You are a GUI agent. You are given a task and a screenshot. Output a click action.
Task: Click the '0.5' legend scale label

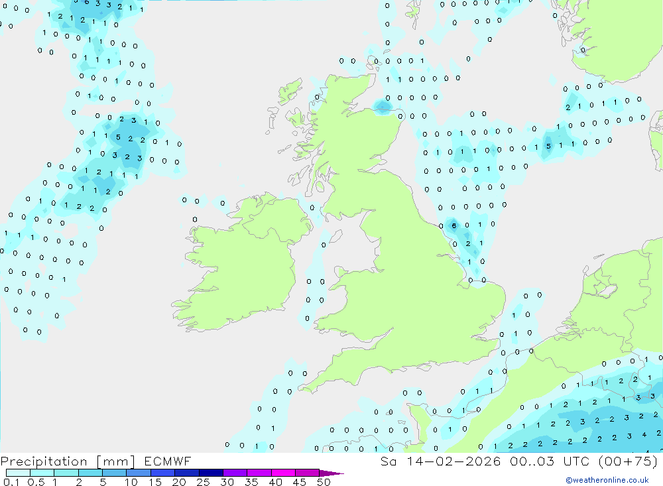pos(36,482)
